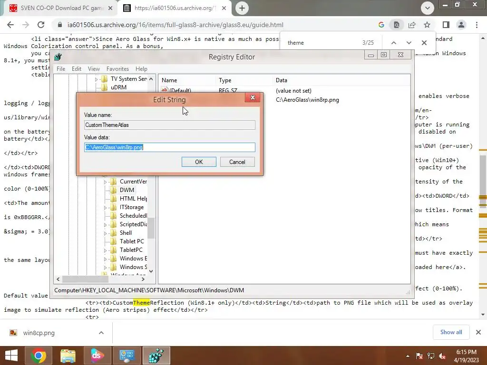Close the Edit String dialog

(253, 97)
